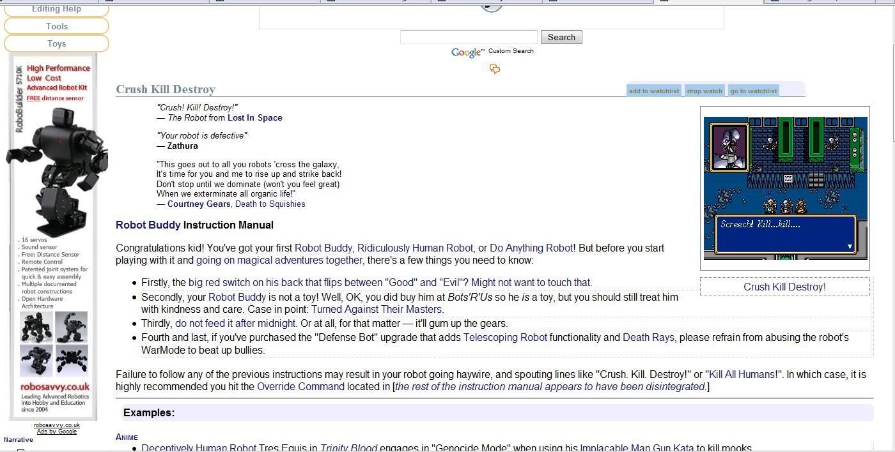Click the 'Ads by Google' link
The width and height of the screenshot is (895, 452).
(56, 432)
